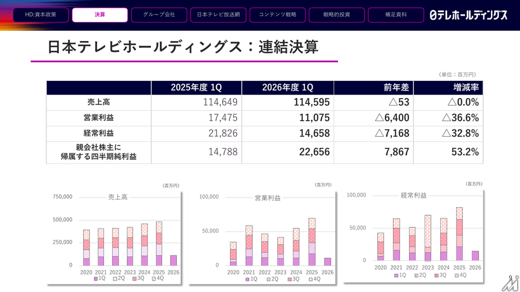The width and height of the screenshot is (520, 292).
Task: Click the 営業利益 chart title
Action: tap(268, 198)
